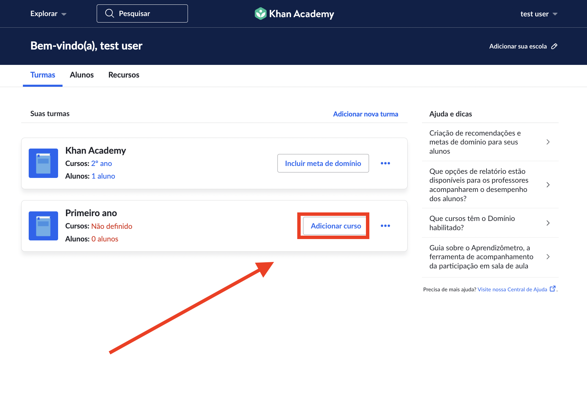Click into the Pesquisar search field

(142, 14)
